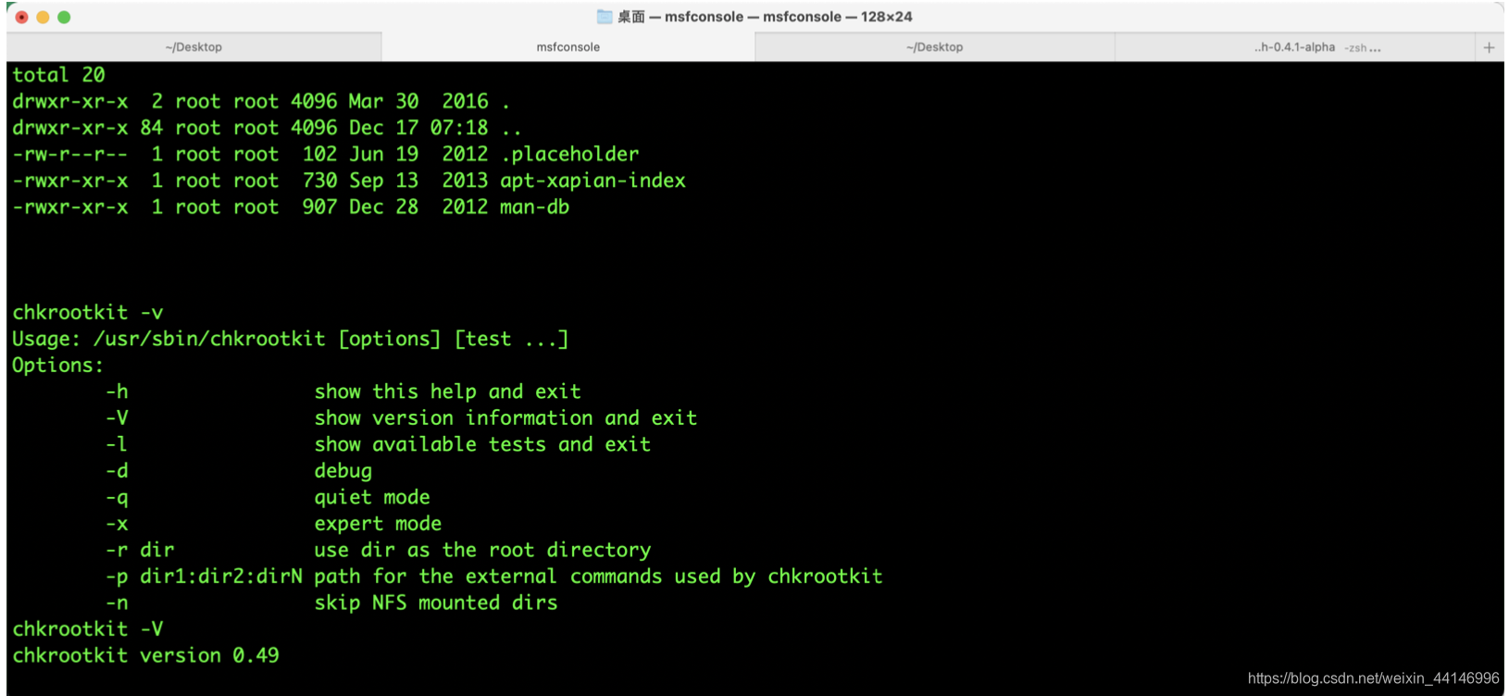1509x696 pixels.
Task: Select the msfconsole tab
Action: (x=567, y=47)
